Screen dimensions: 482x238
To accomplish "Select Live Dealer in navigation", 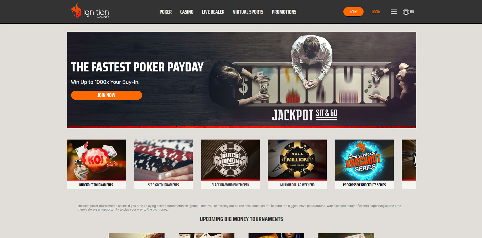I will [213, 12].
